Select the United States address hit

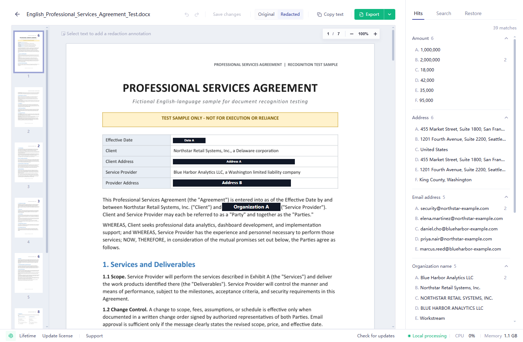point(461,150)
